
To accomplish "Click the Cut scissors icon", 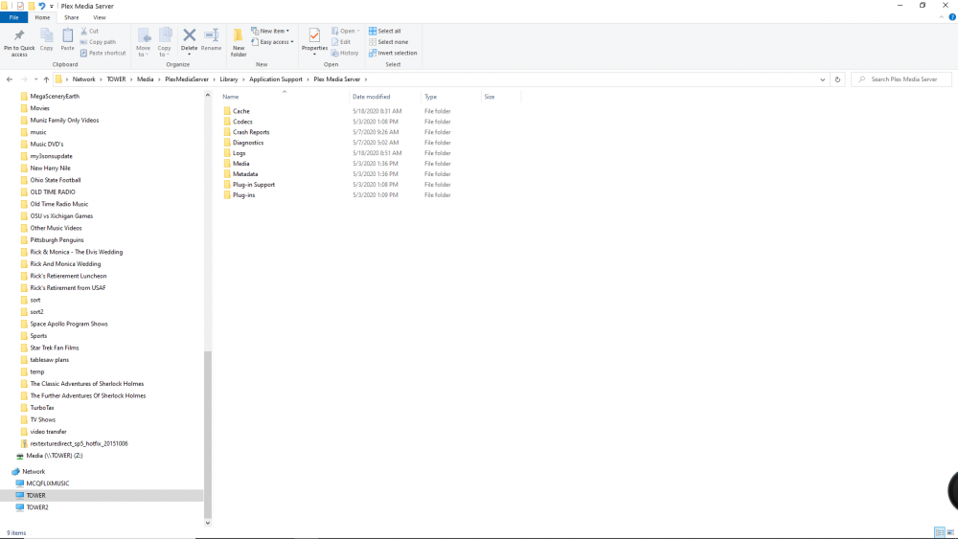I will pos(84,31).
